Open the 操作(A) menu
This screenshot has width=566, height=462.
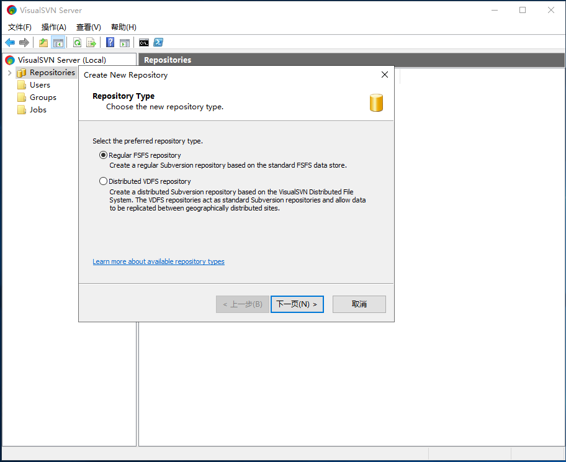tap(54, 27)
